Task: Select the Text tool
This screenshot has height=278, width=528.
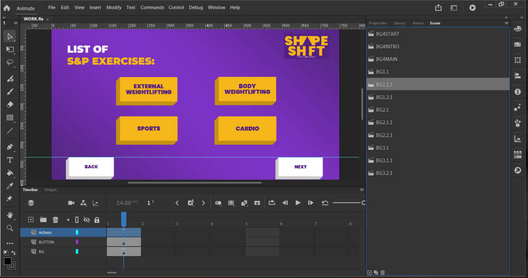Action: click(x=10, y=160)
